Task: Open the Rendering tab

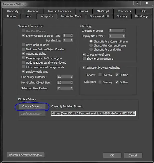Action: pos(141,16)
